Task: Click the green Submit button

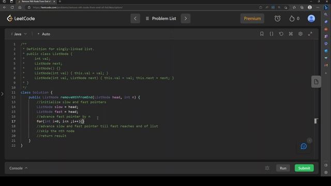Action: (x=304, y=168)
